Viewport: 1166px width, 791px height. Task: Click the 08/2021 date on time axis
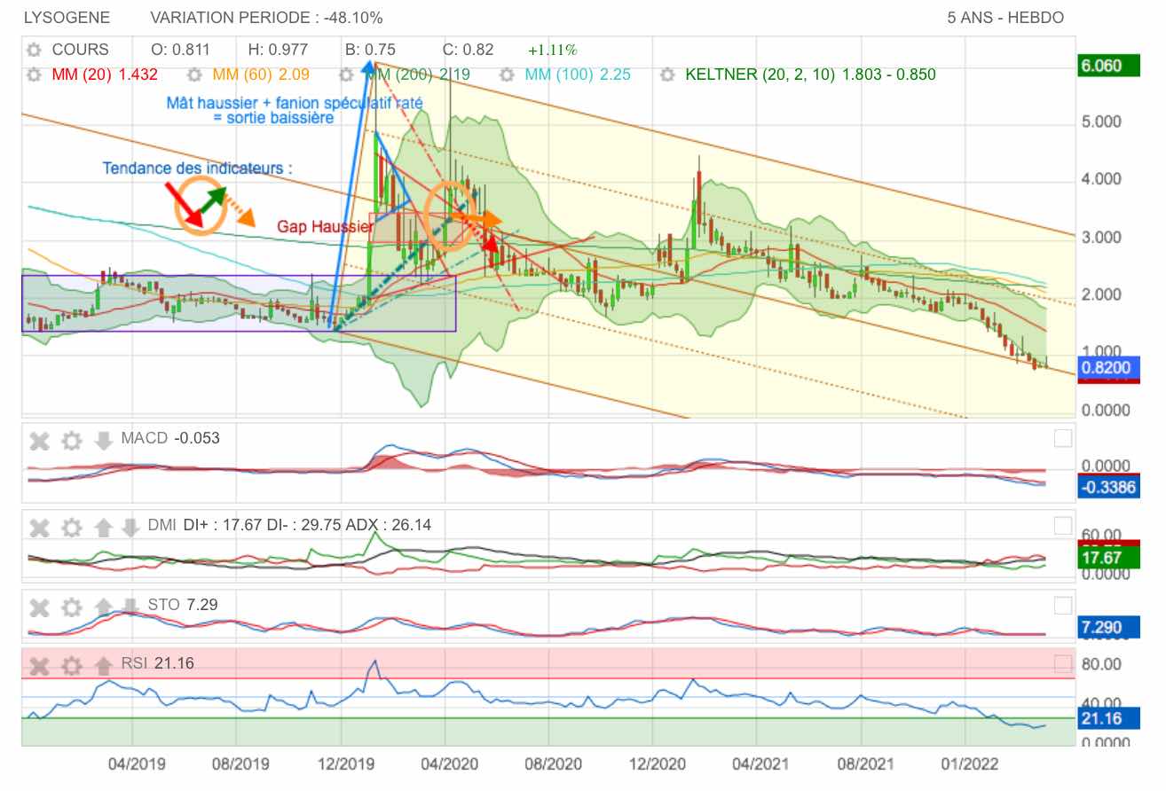click(864, 763)
